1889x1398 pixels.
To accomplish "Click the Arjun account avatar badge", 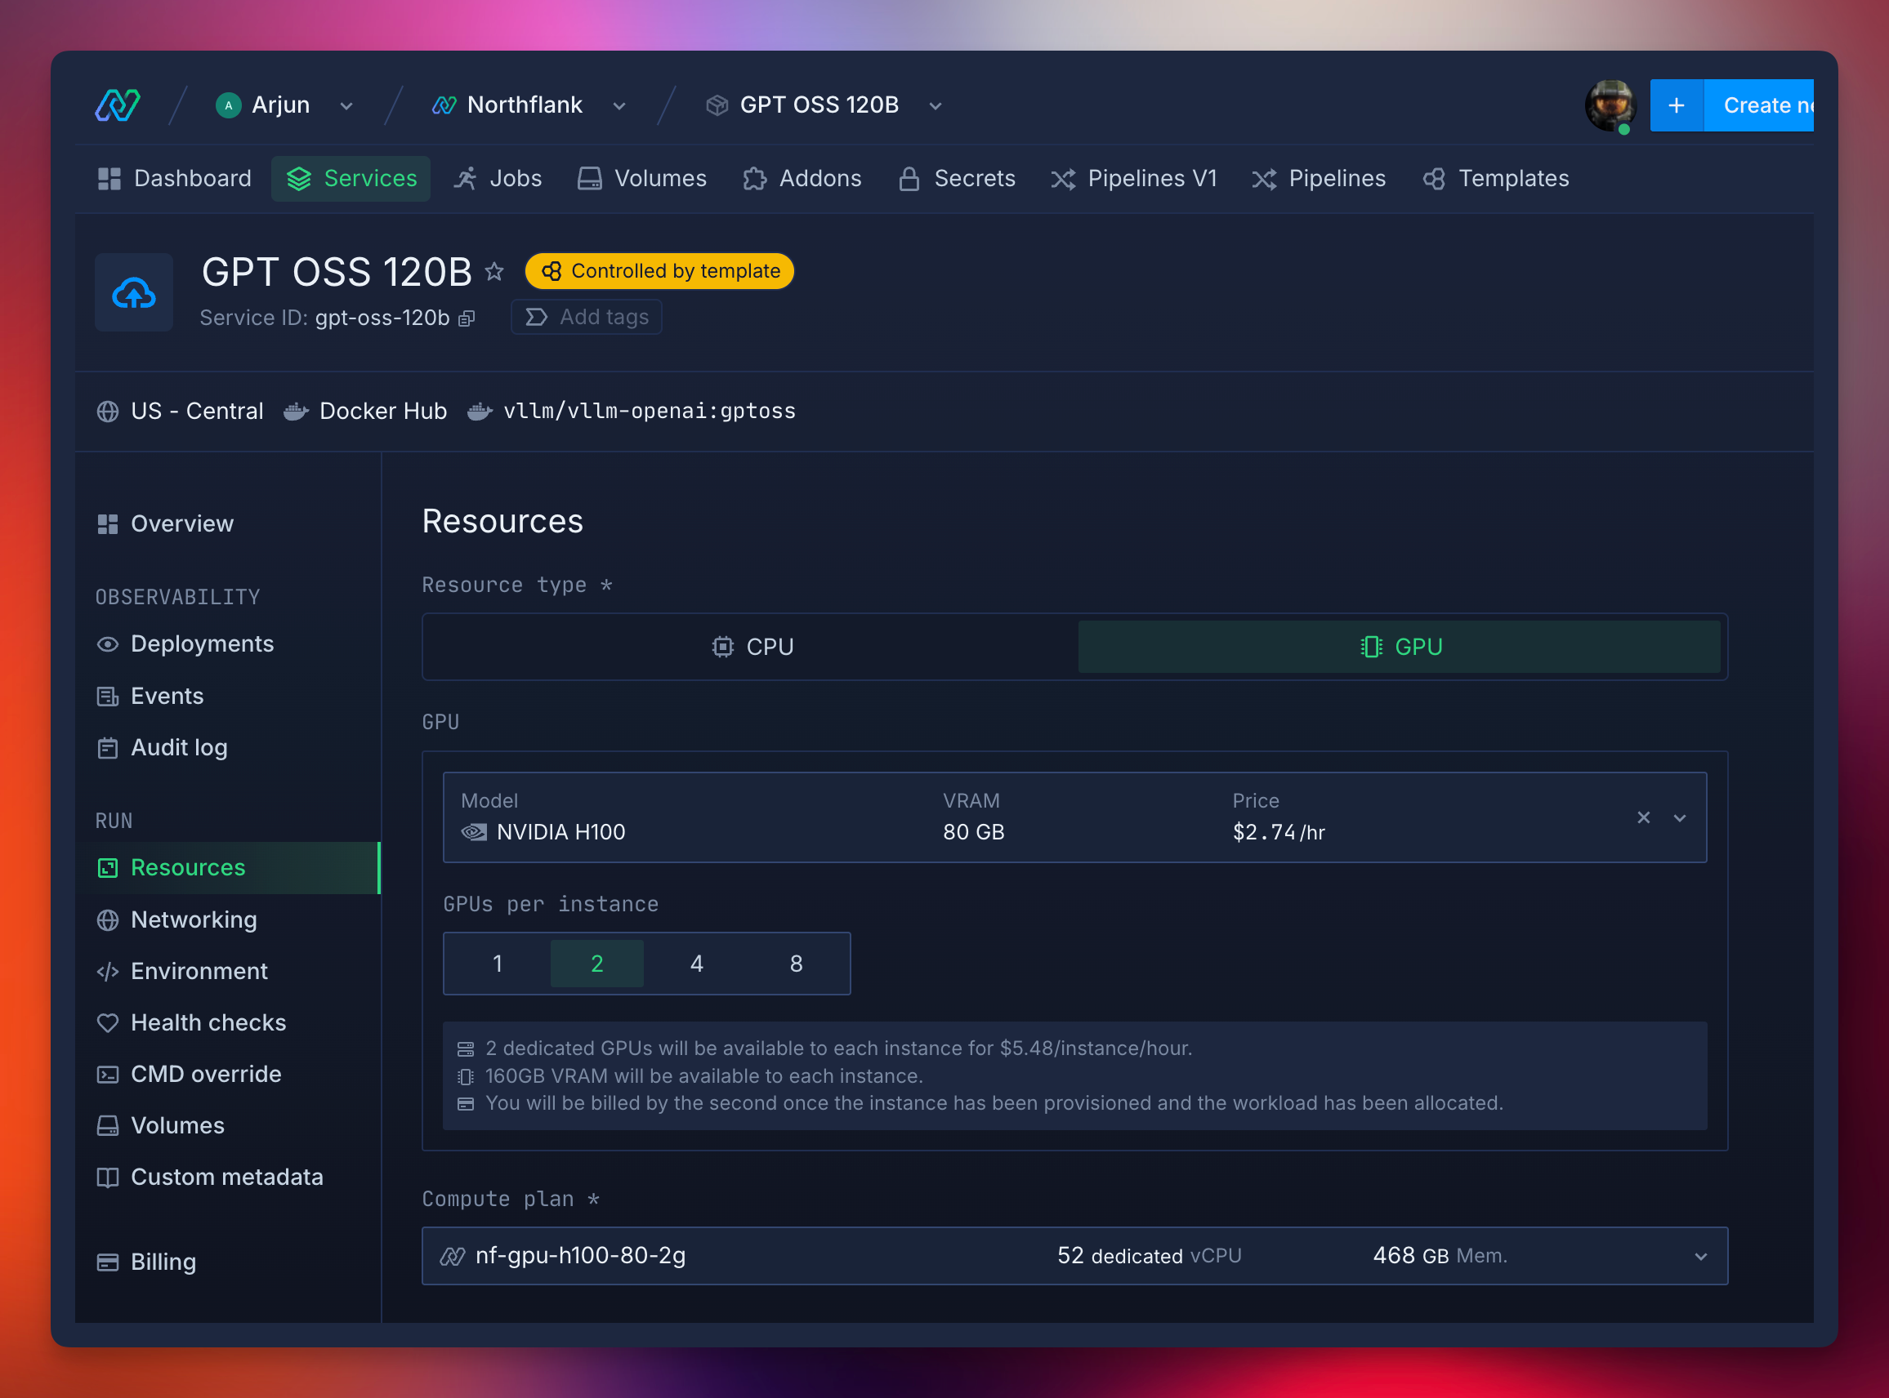I will pos(229,106).
